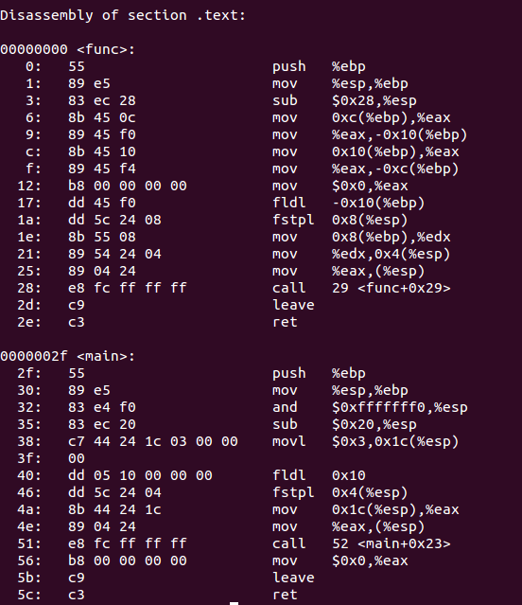Click the 'movl $0x3,0x1c(%esp)' instruction

(x=366, y=441)
